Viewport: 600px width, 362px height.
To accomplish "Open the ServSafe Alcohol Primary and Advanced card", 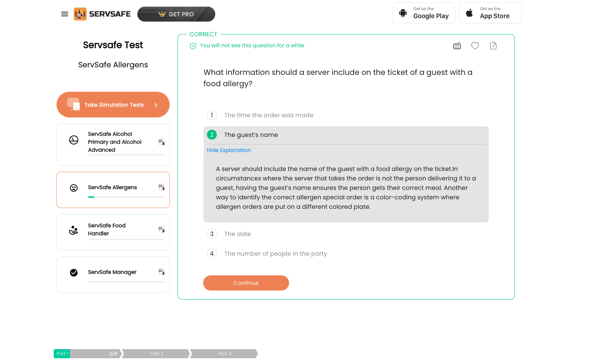I will click(113, 144).
